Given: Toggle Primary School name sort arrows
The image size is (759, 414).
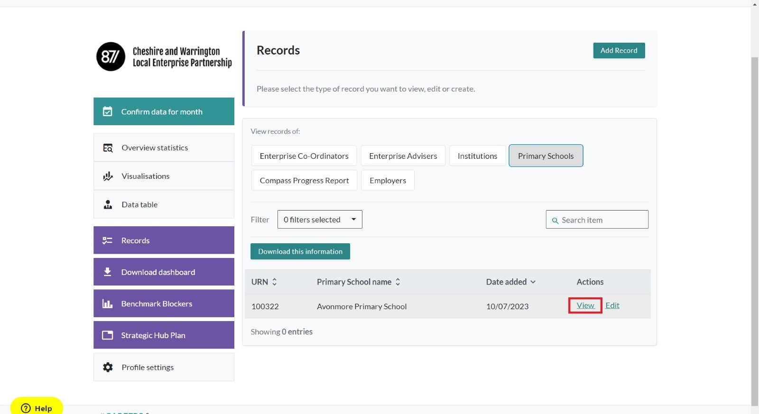Looking at the screenshot, I should pos(398,282).
